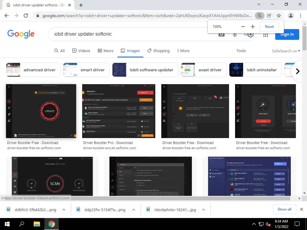
Task: Visit driver-booster-pro.en.softonic.com source link
Action: (x=110, y=148)
